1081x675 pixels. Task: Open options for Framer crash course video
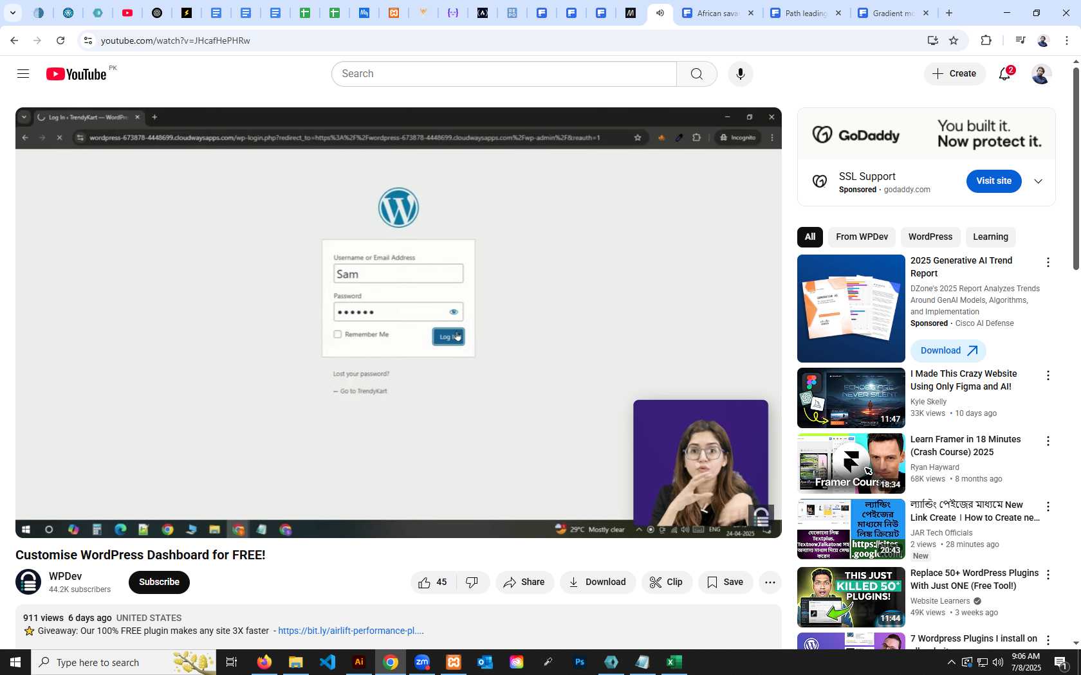tap(1048, 441)
